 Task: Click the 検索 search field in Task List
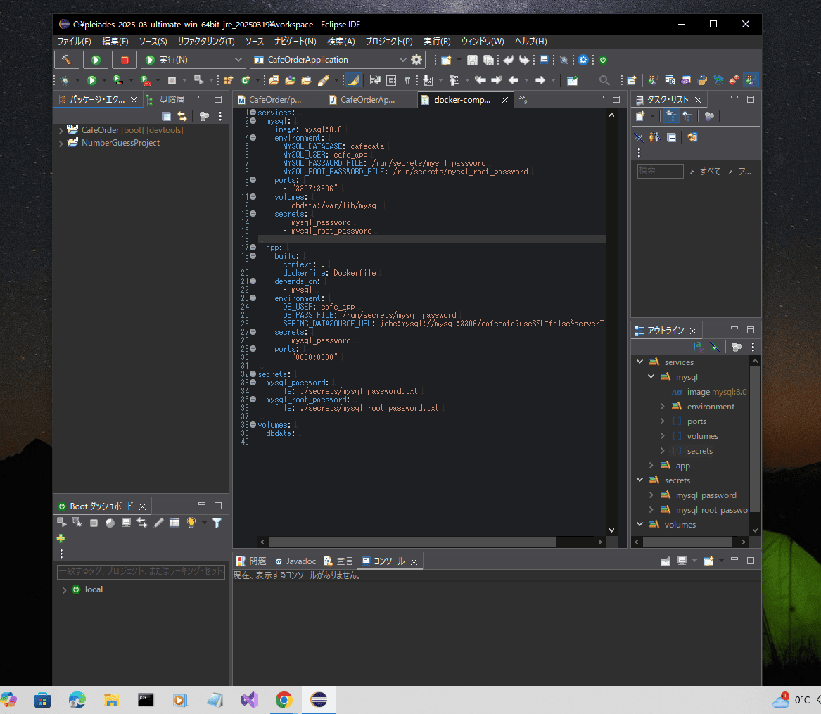coord(660,171)
